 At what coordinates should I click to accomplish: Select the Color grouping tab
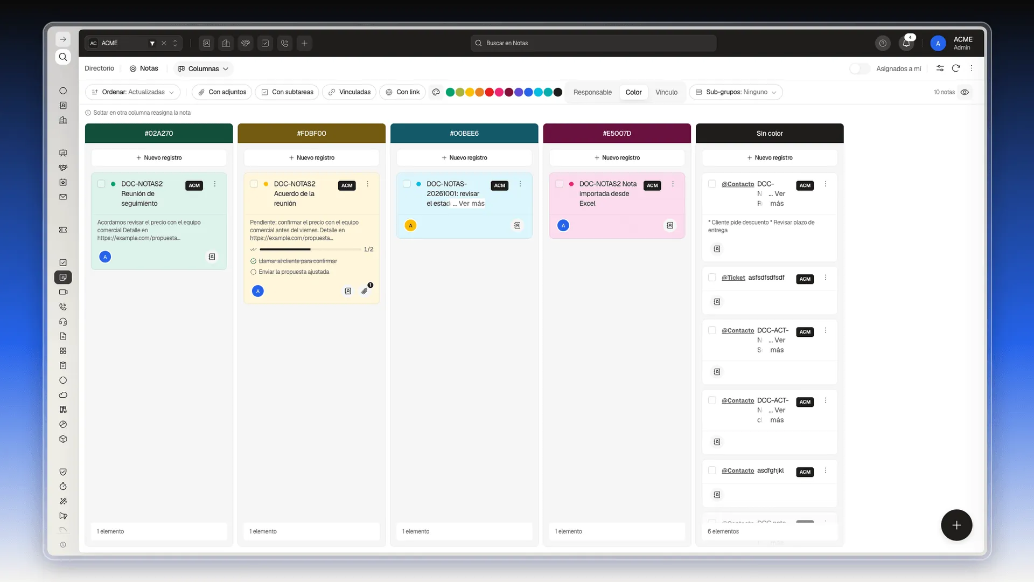(x=633, y=92)
